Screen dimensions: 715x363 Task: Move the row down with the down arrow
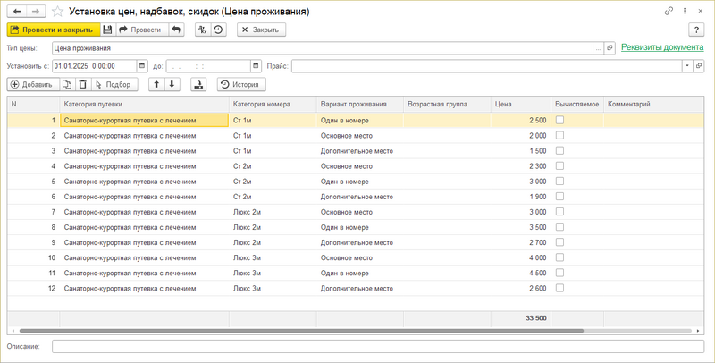(172, 84)
